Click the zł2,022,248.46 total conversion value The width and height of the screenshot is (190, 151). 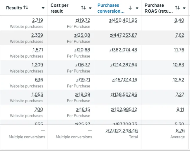pos(121,131)
